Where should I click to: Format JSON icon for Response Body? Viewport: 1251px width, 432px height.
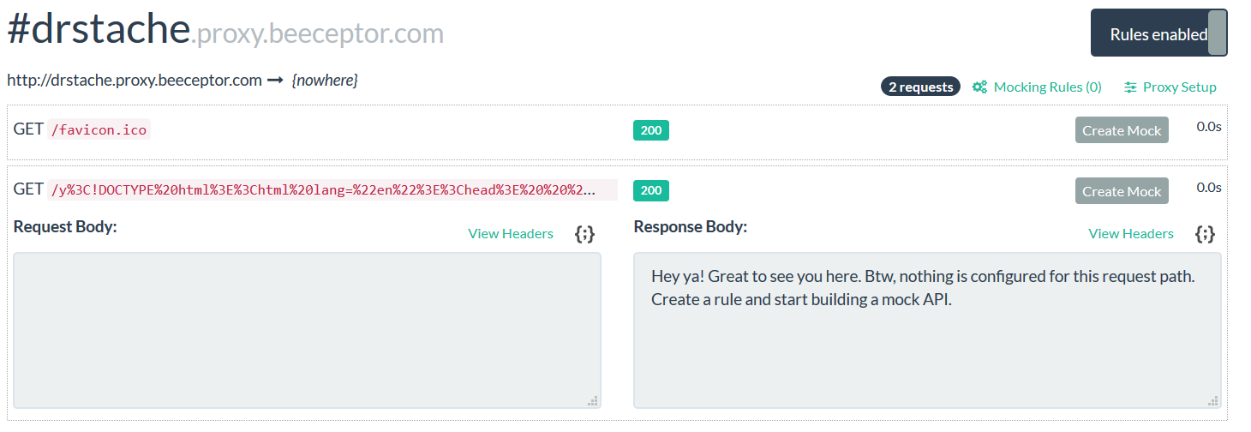click(1205, 234)
